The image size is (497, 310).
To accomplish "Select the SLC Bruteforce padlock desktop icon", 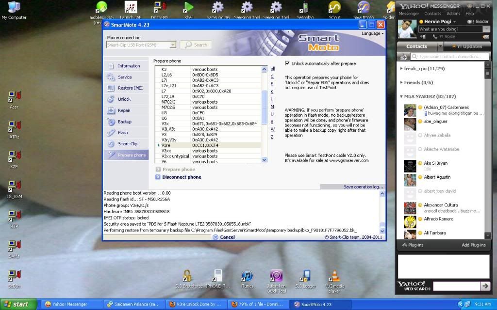I will (187, 276).
